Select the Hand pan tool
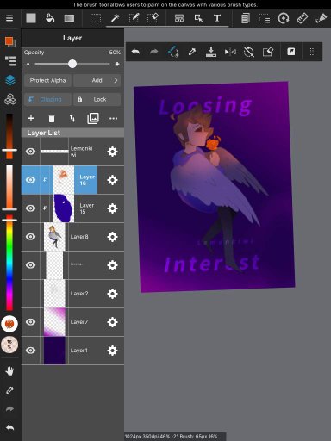The image size is (331, 441). pyautogui.click(x=9, y=371)
